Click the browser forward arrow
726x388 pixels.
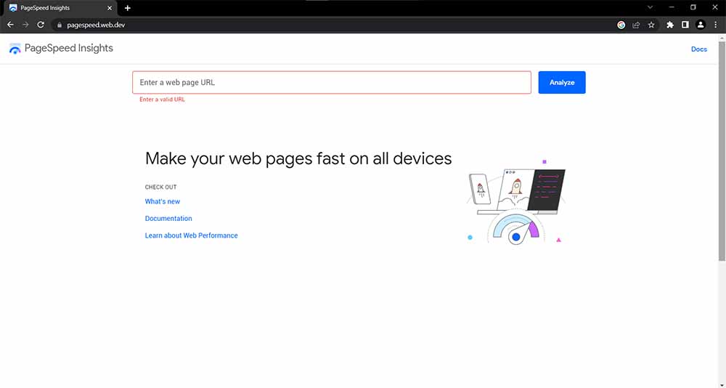(x=25, y=25)
